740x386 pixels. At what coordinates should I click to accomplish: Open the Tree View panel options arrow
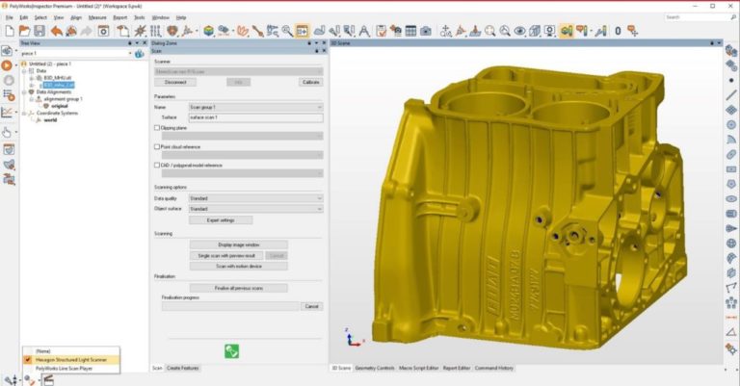coord(138,43)
